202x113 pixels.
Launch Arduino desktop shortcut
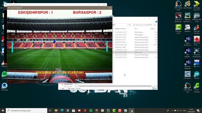197,75
